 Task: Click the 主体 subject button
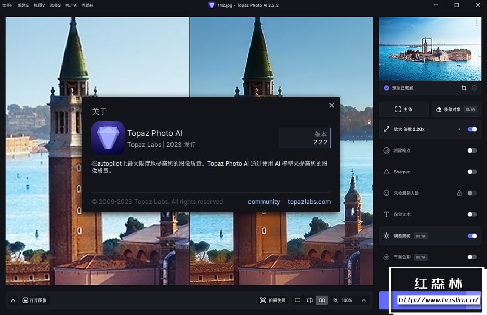click(404, 109)
